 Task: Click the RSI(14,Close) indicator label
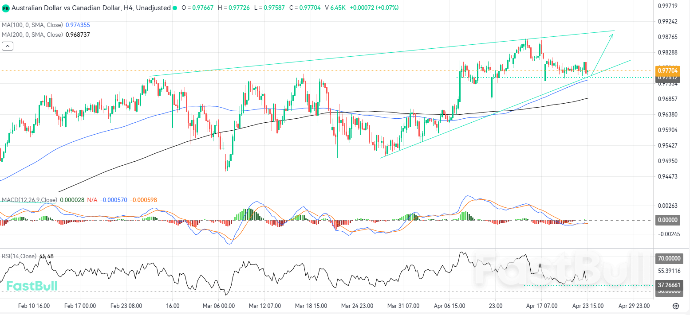click(x=19, y=256)
